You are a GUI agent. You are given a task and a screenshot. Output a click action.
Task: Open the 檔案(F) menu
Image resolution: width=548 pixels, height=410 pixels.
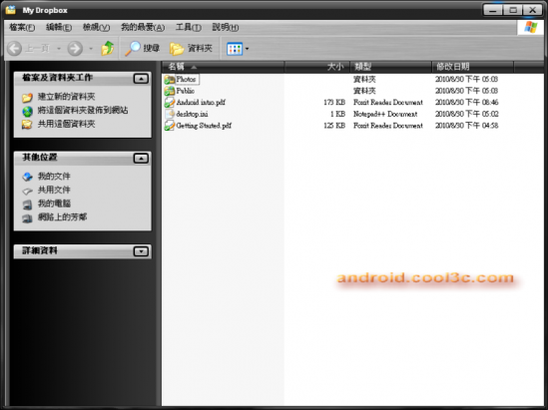tap(22, 27)
